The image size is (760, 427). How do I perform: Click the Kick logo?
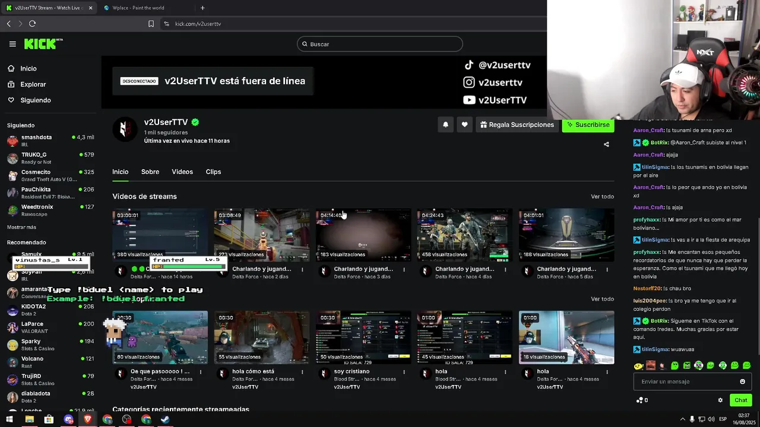coord(43,44)
